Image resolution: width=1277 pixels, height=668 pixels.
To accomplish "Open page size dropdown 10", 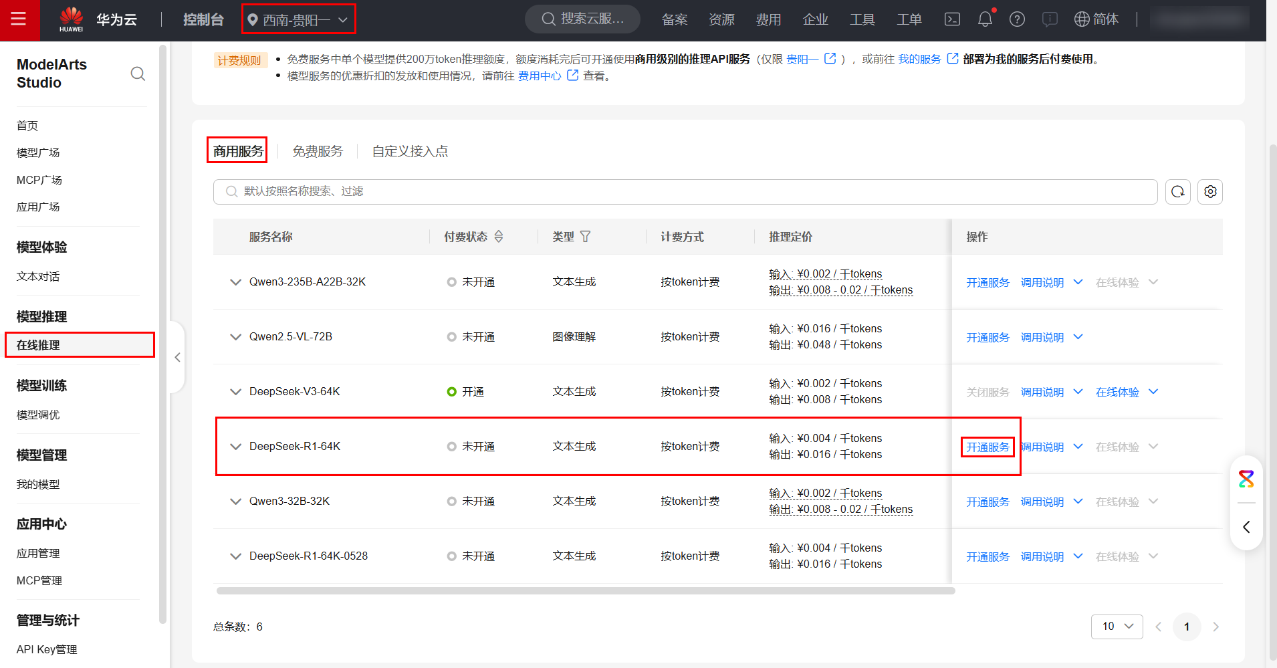I will 1117,627.
